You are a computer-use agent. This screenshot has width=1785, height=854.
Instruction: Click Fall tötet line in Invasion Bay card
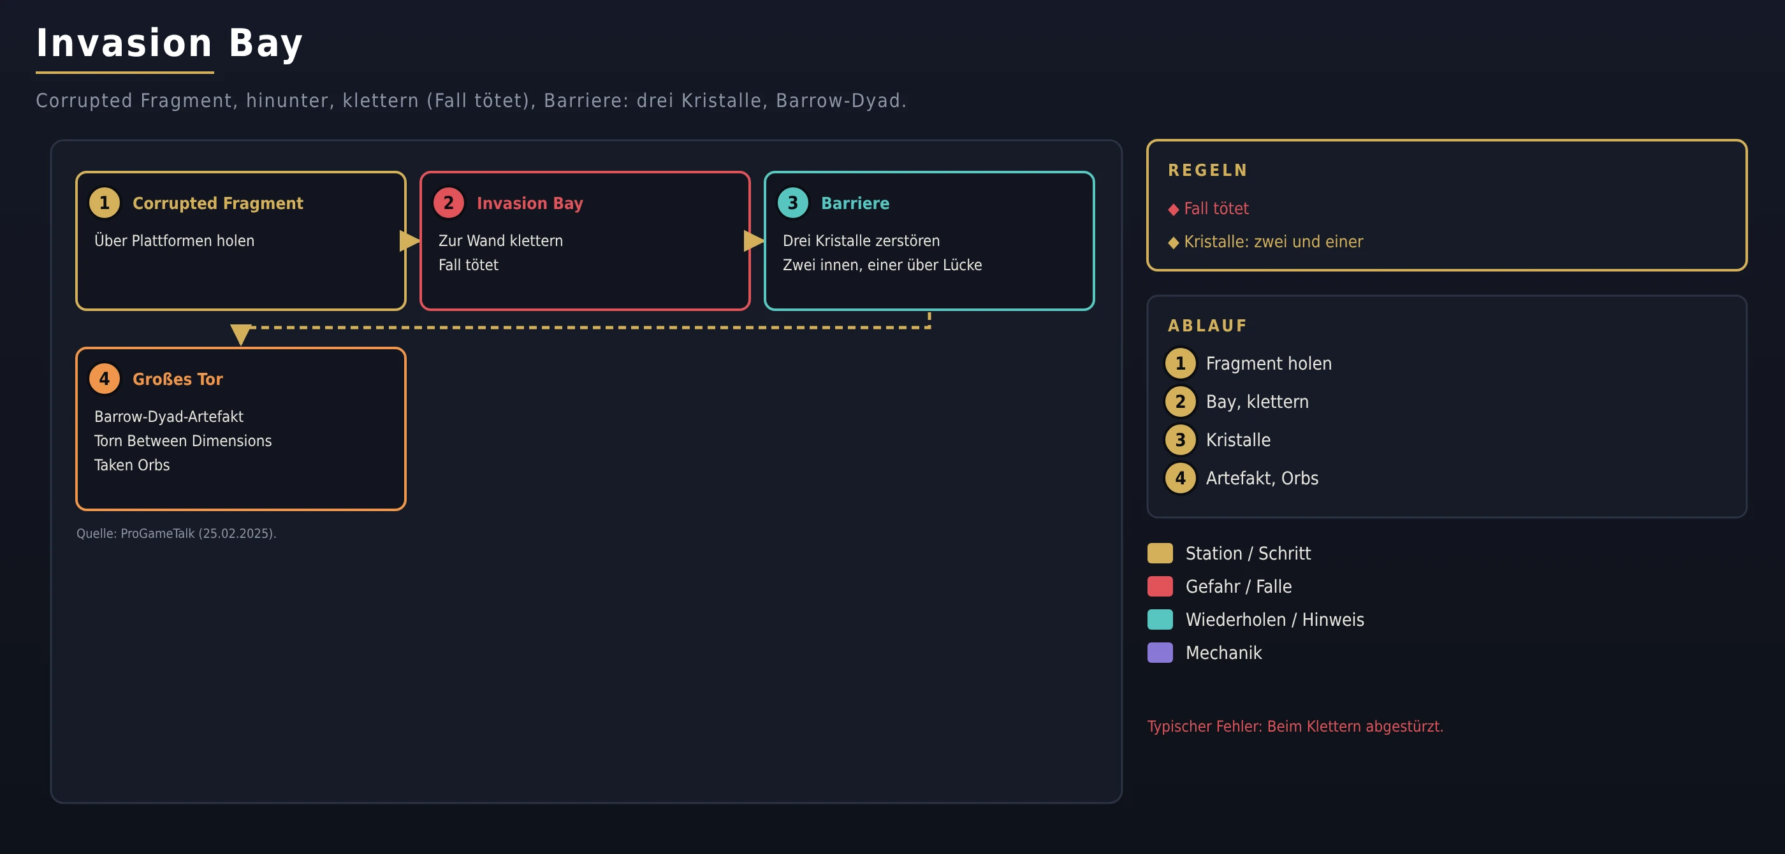[469, 264]
